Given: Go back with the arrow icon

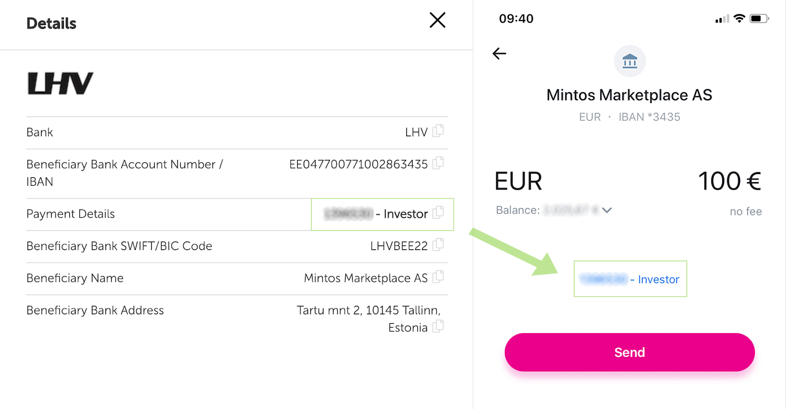Looking at the screenshot, I should (499, 53).
